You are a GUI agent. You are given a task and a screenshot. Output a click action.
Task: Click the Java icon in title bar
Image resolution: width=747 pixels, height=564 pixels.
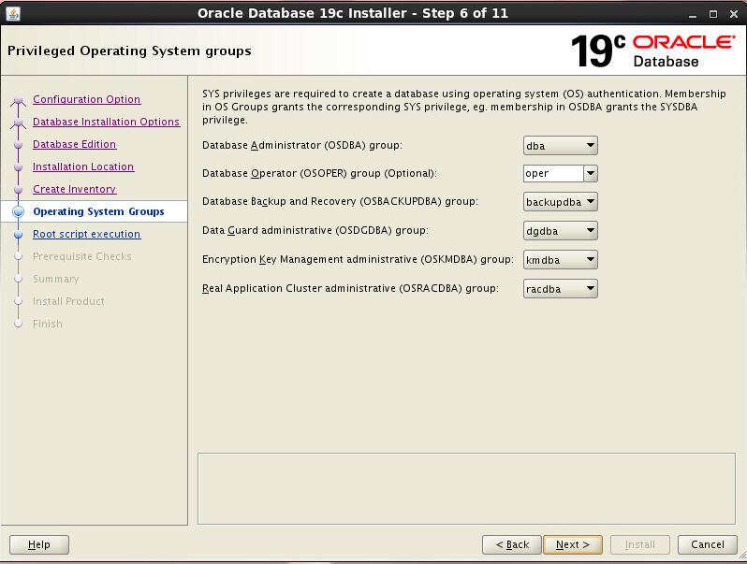click(13, 13)
